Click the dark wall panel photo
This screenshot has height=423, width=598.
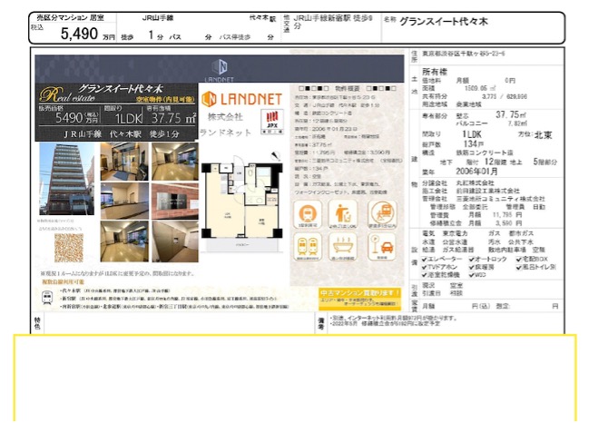pos(175,241)
